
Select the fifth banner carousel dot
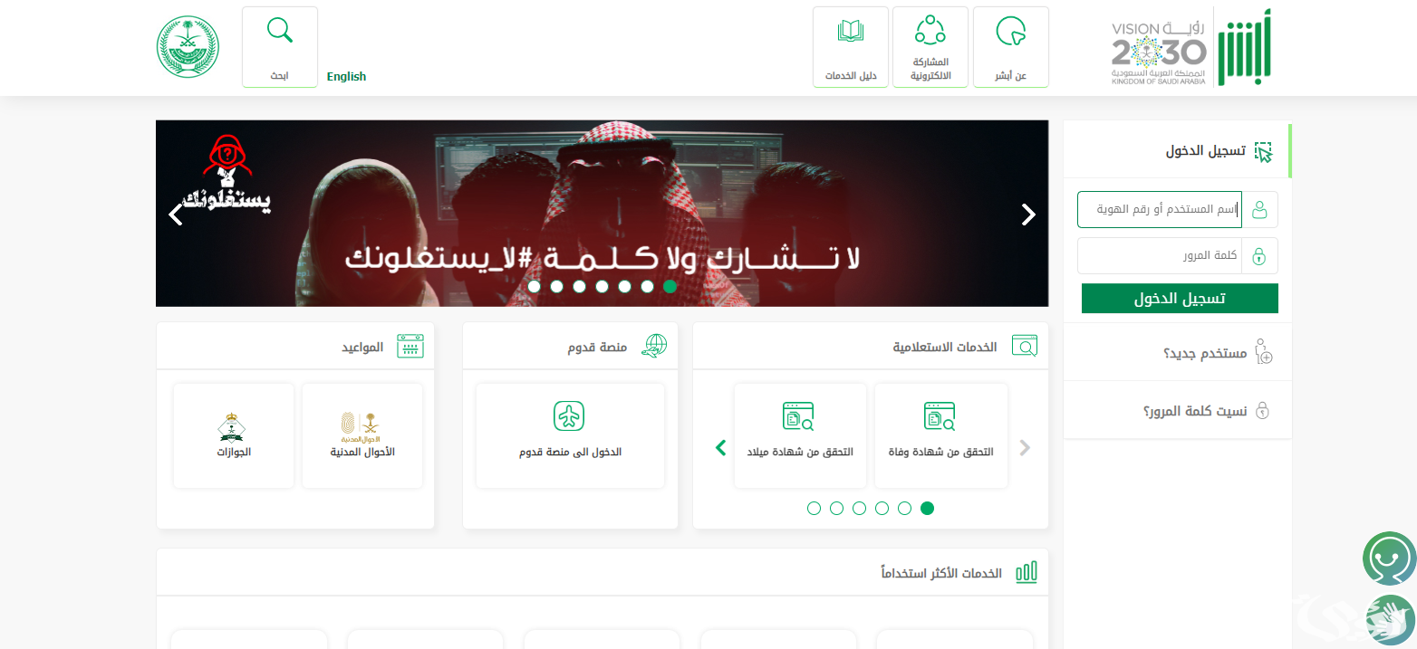[x=624, y=286]
